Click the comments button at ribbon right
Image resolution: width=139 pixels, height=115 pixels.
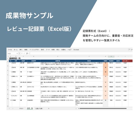click(131, 50)
